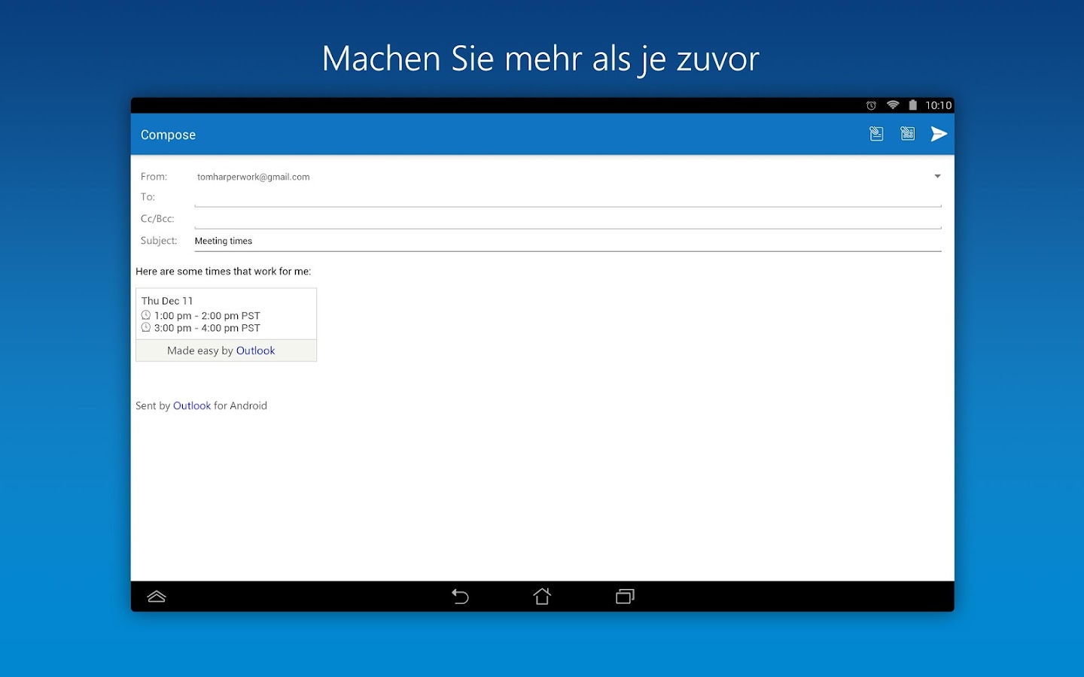Select the 3:00 pm - 4:00 pm time slot
The height and width of the screenshot is (677, 1084).
[x=207, y=327]
